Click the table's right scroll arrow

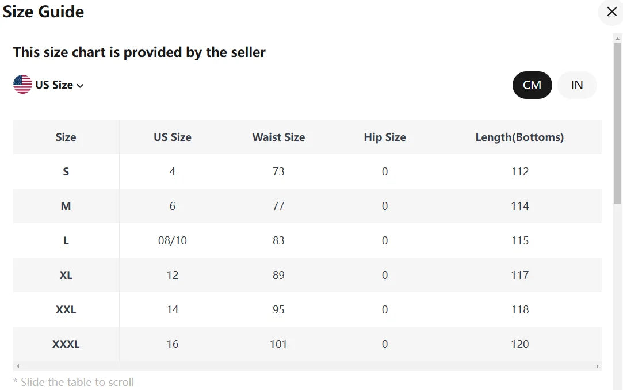597,366
